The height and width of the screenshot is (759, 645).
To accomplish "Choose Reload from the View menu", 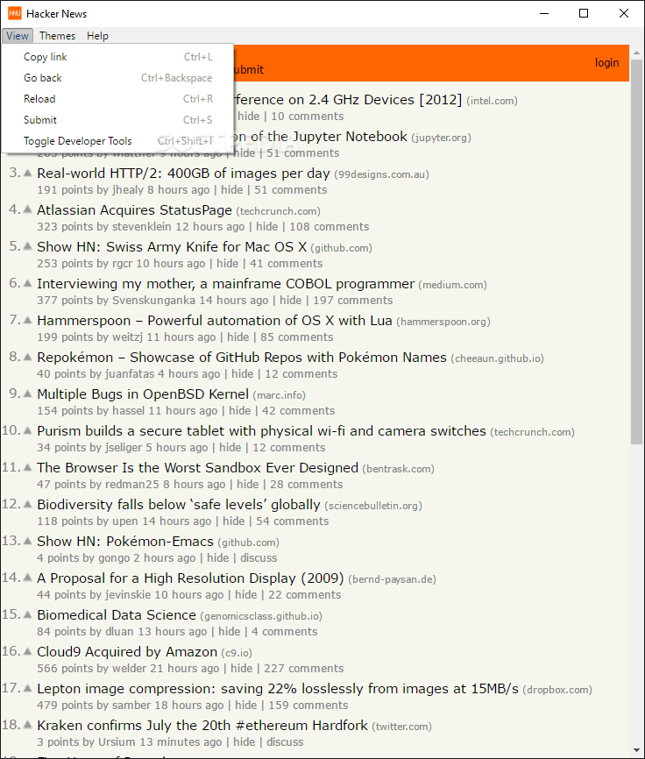I will [117, 99].
